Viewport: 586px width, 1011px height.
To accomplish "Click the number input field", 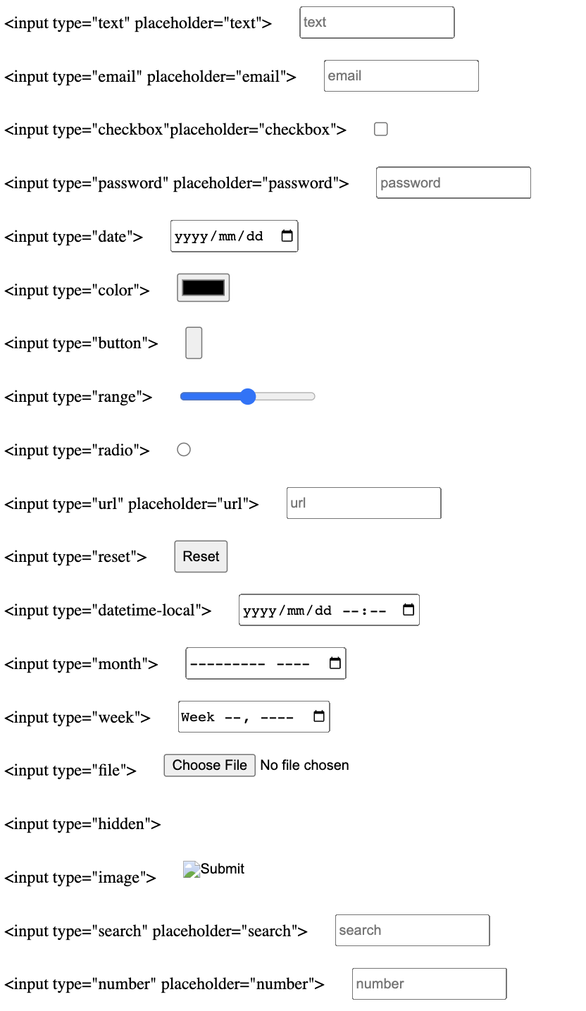I will (x=429, y=984).
